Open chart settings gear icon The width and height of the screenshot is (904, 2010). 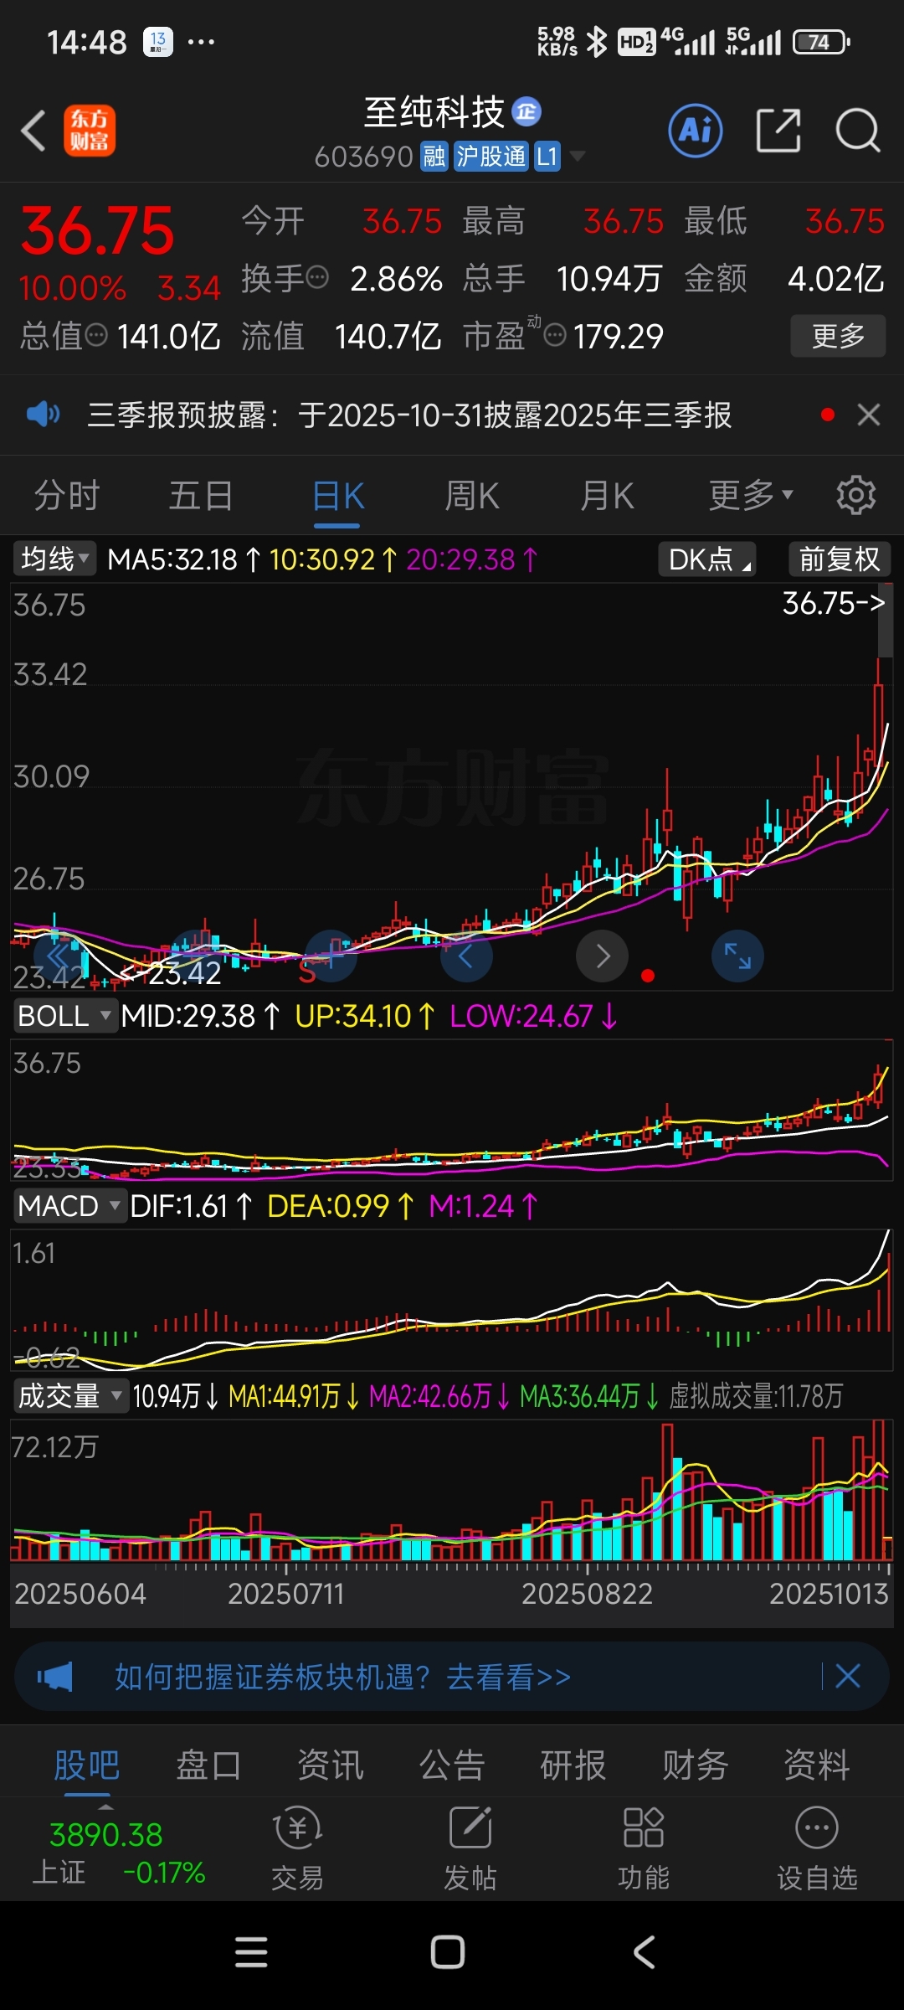[x=856, y=495]
